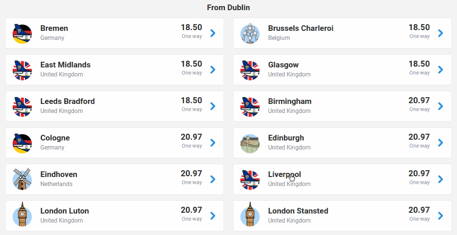
Task: Click the Eindhoven 20.97 fare price
Action: tap(192, 174)
